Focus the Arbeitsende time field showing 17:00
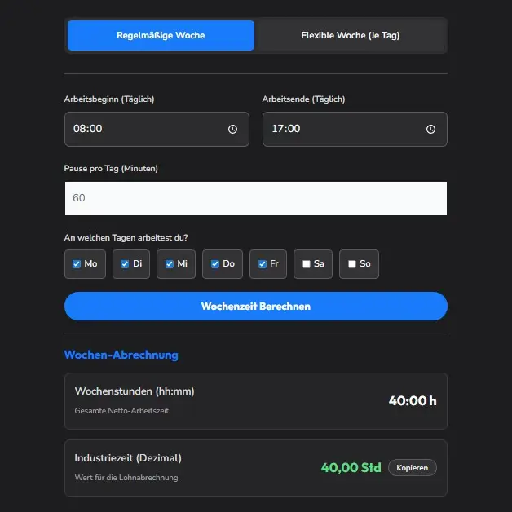Image resolution: width=512 pixels, height=512 pixels. [338, 129]
